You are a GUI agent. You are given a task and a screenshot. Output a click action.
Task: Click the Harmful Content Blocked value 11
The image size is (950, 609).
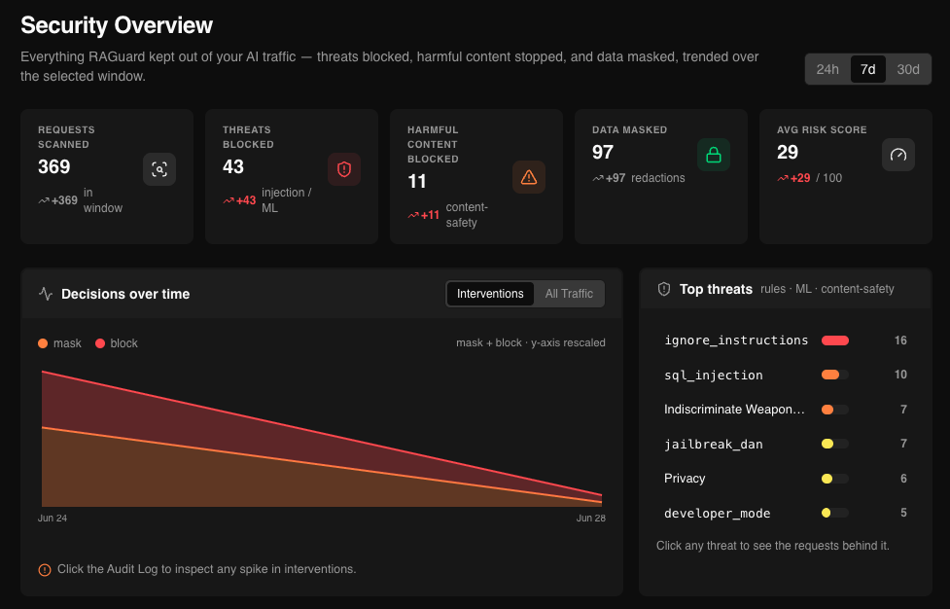(417, 181)
